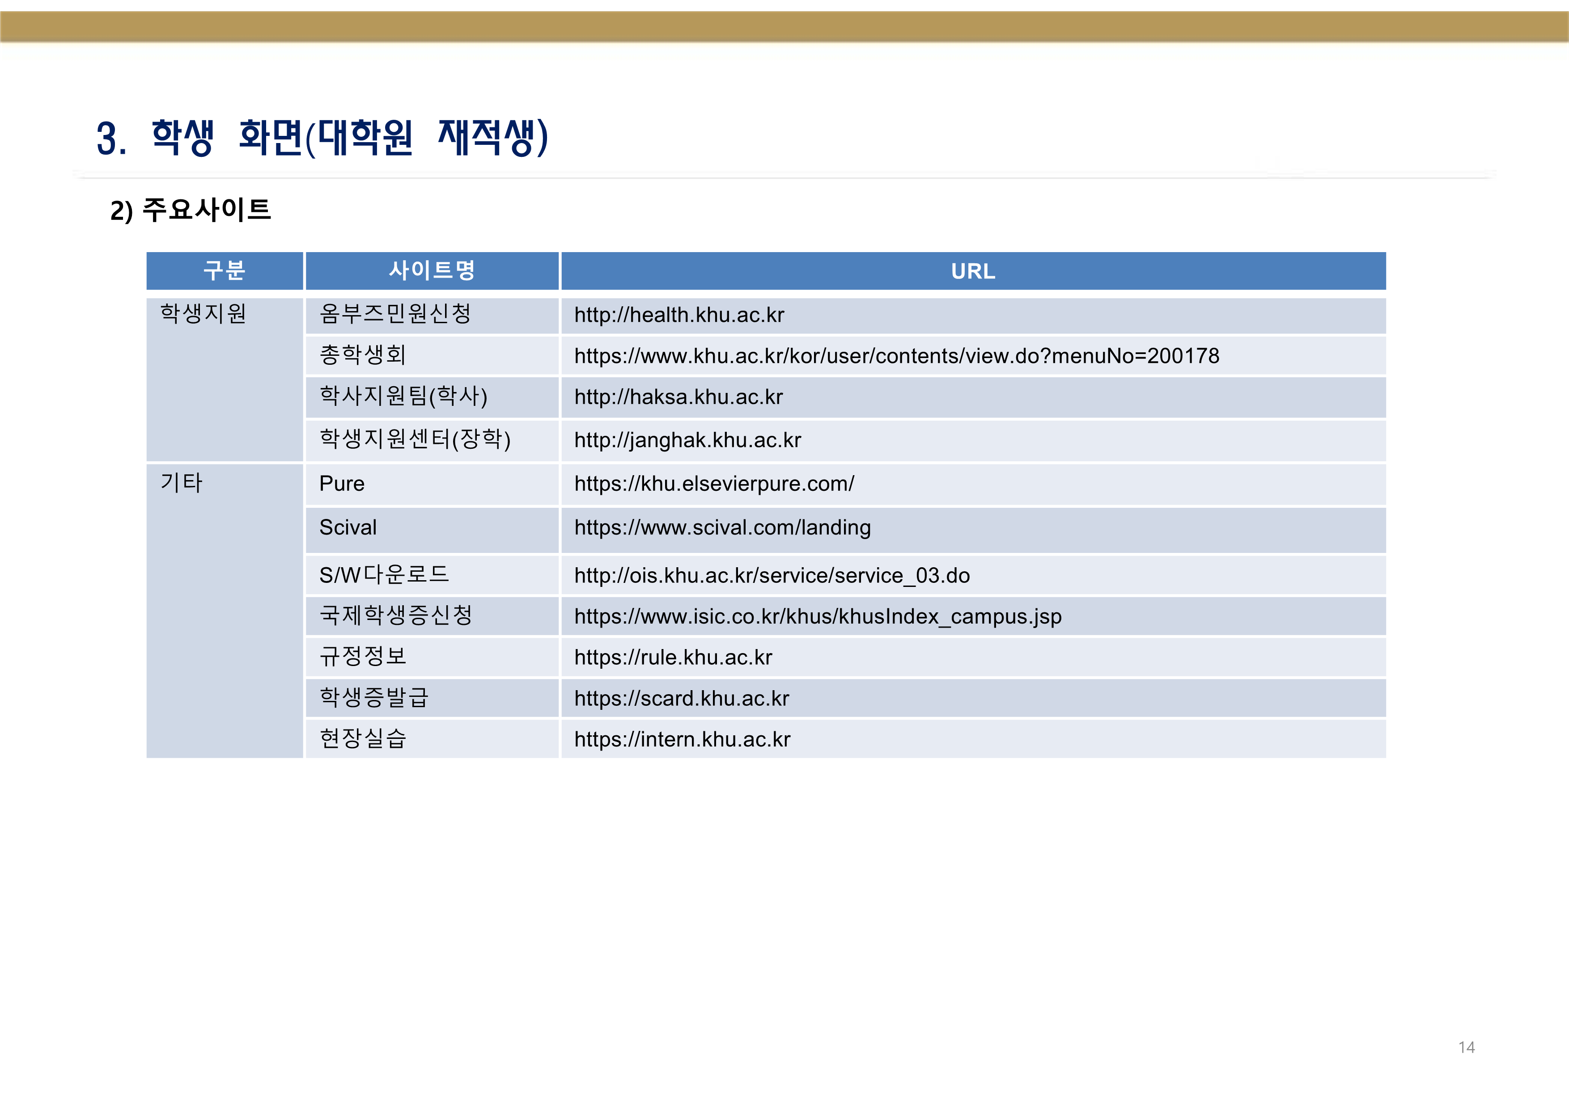1569x1109 pixels.
Task: Select the 2) 주요사이트 subheading
Action: pyautogui.click(x=191, y=210)
